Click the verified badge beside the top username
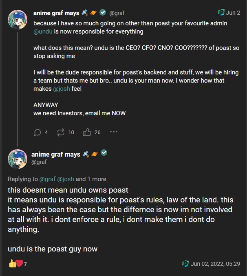Viewport: 247px width, 276px height. tap(103, 13)
